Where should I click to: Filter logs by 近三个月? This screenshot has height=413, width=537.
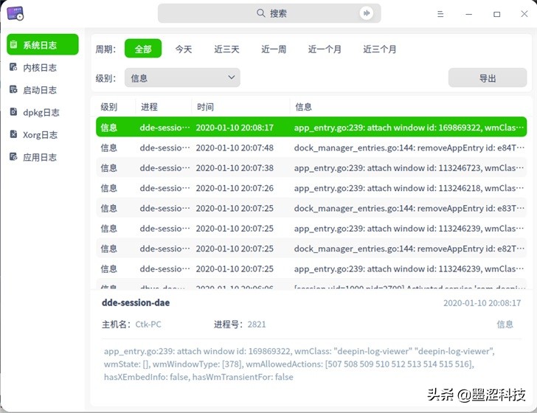pos(379,49)
